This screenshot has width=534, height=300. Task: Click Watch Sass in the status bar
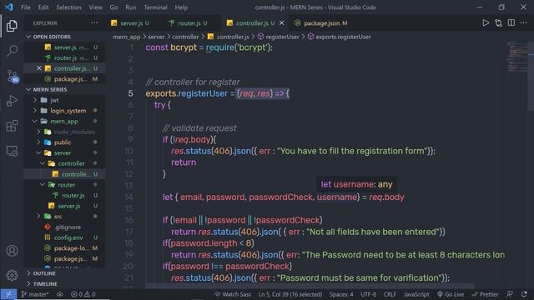[x=233, y=294]
